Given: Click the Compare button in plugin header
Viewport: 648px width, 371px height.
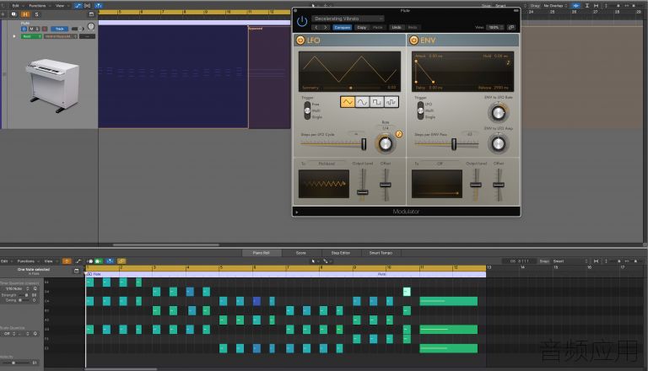Looking at the screenshot, I should (x=343, y=27).
